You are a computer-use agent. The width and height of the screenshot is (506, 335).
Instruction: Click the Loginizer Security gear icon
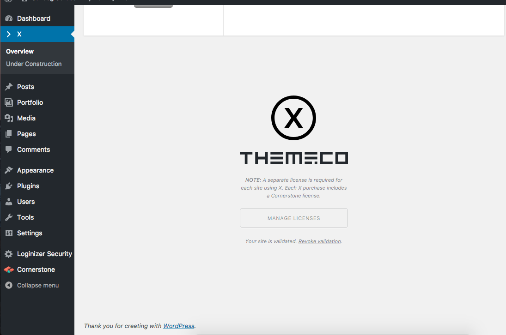click(x=9, y=254)
